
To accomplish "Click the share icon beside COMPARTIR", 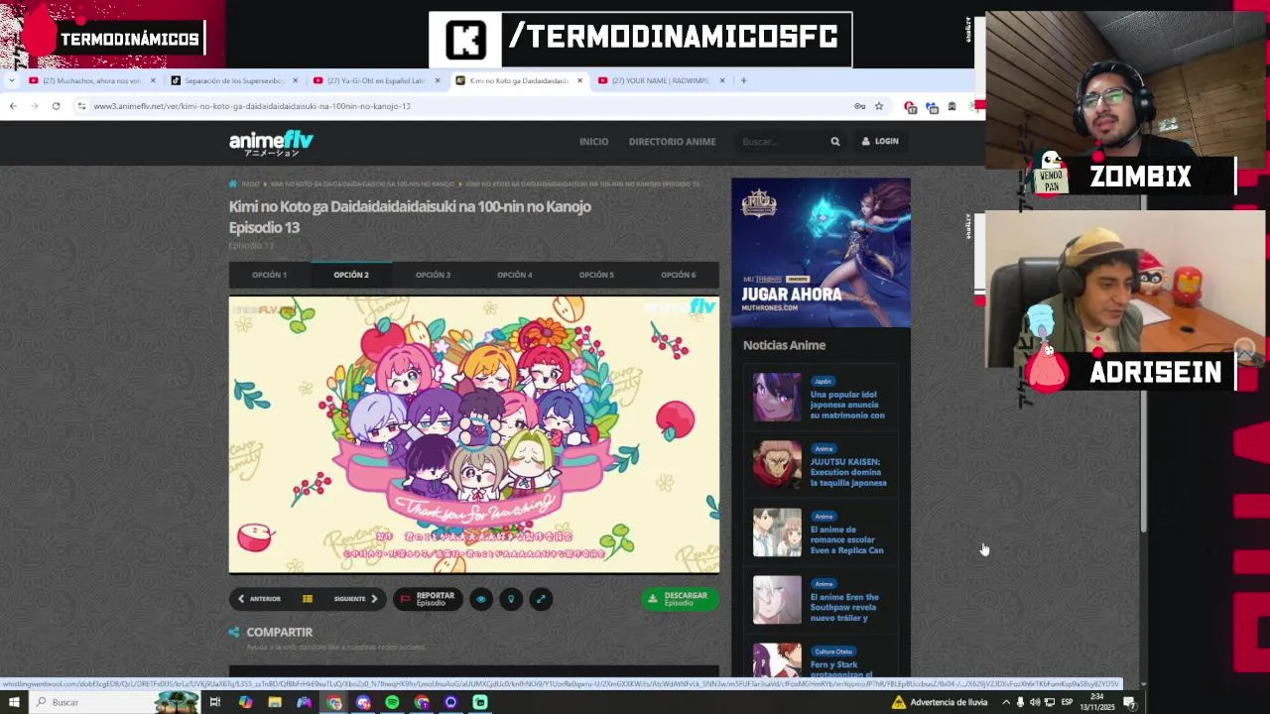I will click(x=234, y=633).
